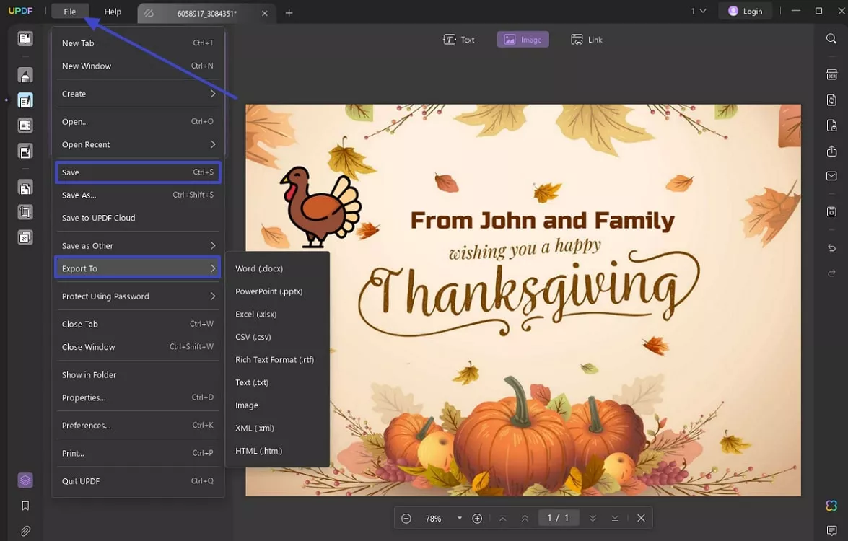Click the bookmark icon in left sidebar

[25, 506]
